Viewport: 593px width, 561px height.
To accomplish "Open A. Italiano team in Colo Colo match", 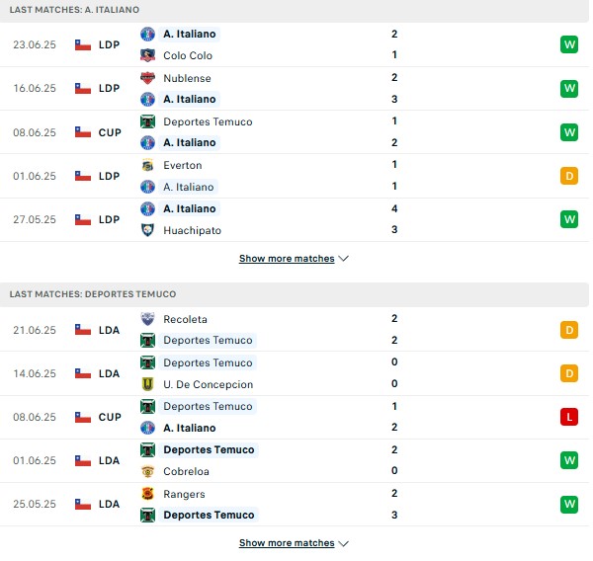I will (190, 34).
